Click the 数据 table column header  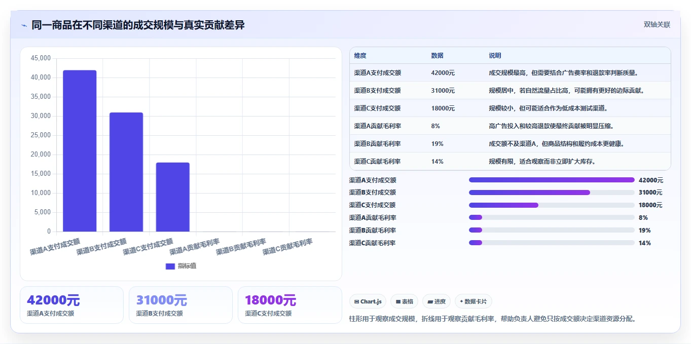(437, 55)
